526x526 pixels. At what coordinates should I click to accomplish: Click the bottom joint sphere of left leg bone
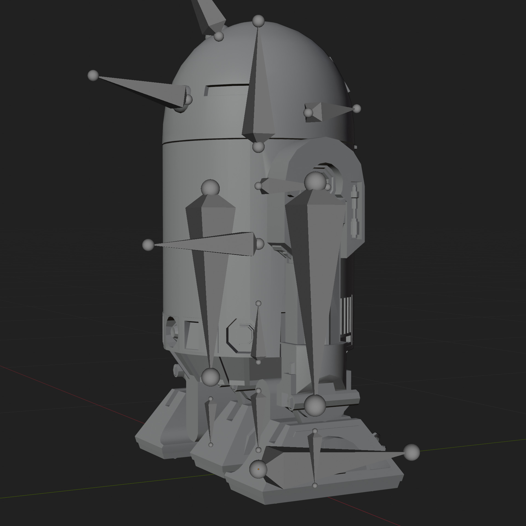210,377
